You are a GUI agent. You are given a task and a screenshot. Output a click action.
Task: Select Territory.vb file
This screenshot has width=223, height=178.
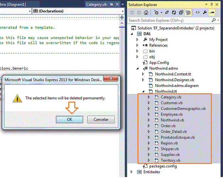click(170, 160)
